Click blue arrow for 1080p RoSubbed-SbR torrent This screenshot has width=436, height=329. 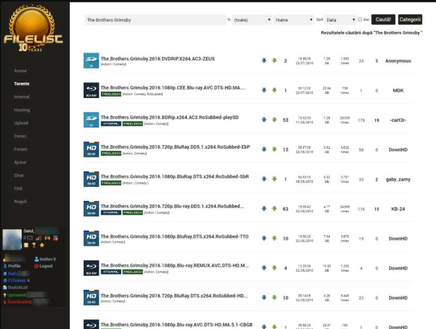(x=264, y=179)
